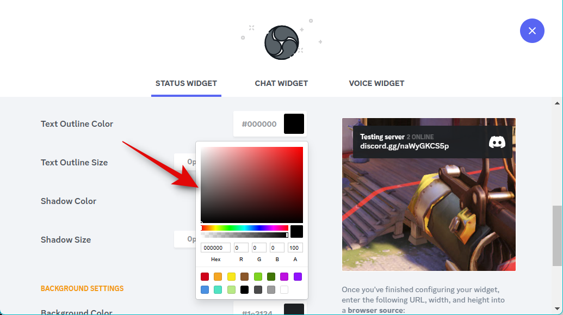
Task: Click the scrollbar down arrow
Action: [x=557, y=308]
